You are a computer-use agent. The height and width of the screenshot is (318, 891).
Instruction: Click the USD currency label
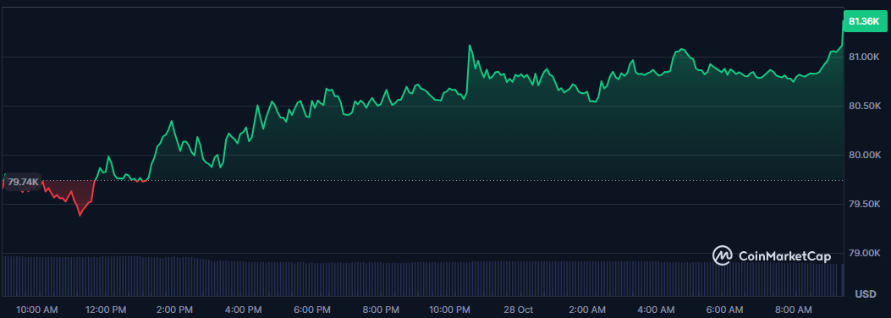click(x=865, y=294)
